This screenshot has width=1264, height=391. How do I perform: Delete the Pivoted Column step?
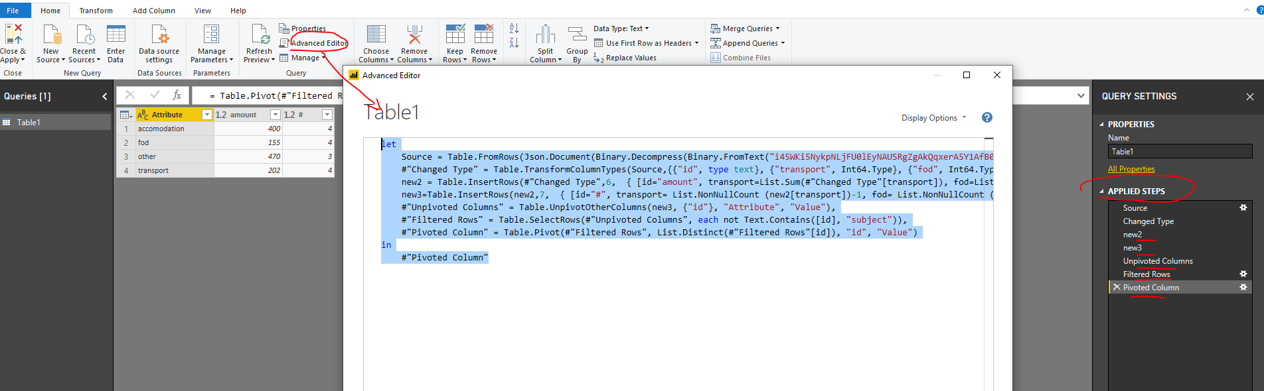1117,287
